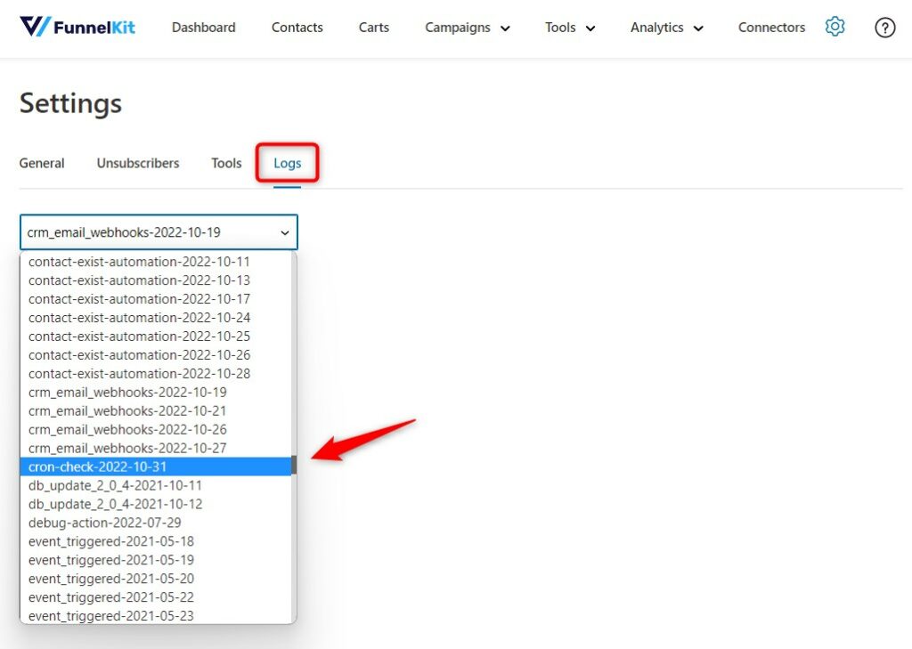The width and height of the screenshot is (912, 649).
Task: Pick contact-exist-automation-2022-10-25 from list
Action: 155,337
